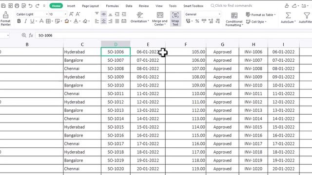Increase font size with the larger A icon
This screenshot has height=175, width=312.
pos(71,14)
